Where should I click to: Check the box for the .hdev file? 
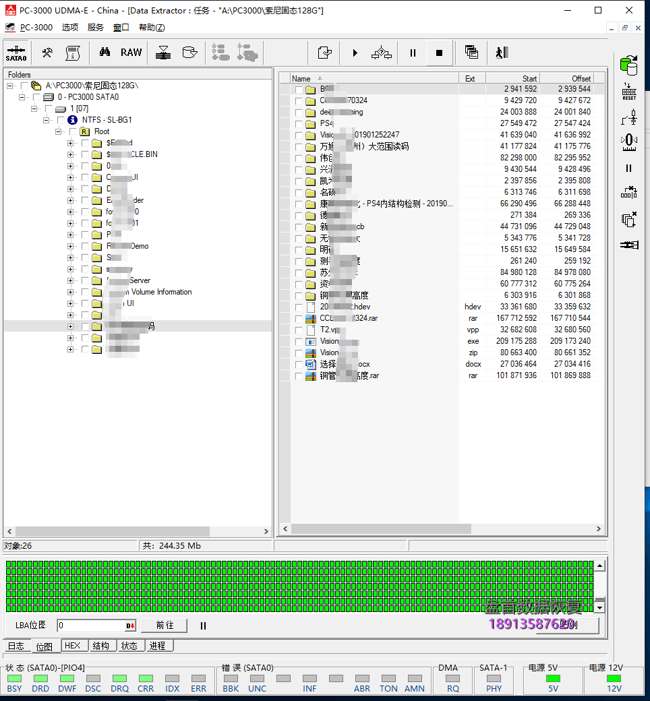click(x=299, y=307)
